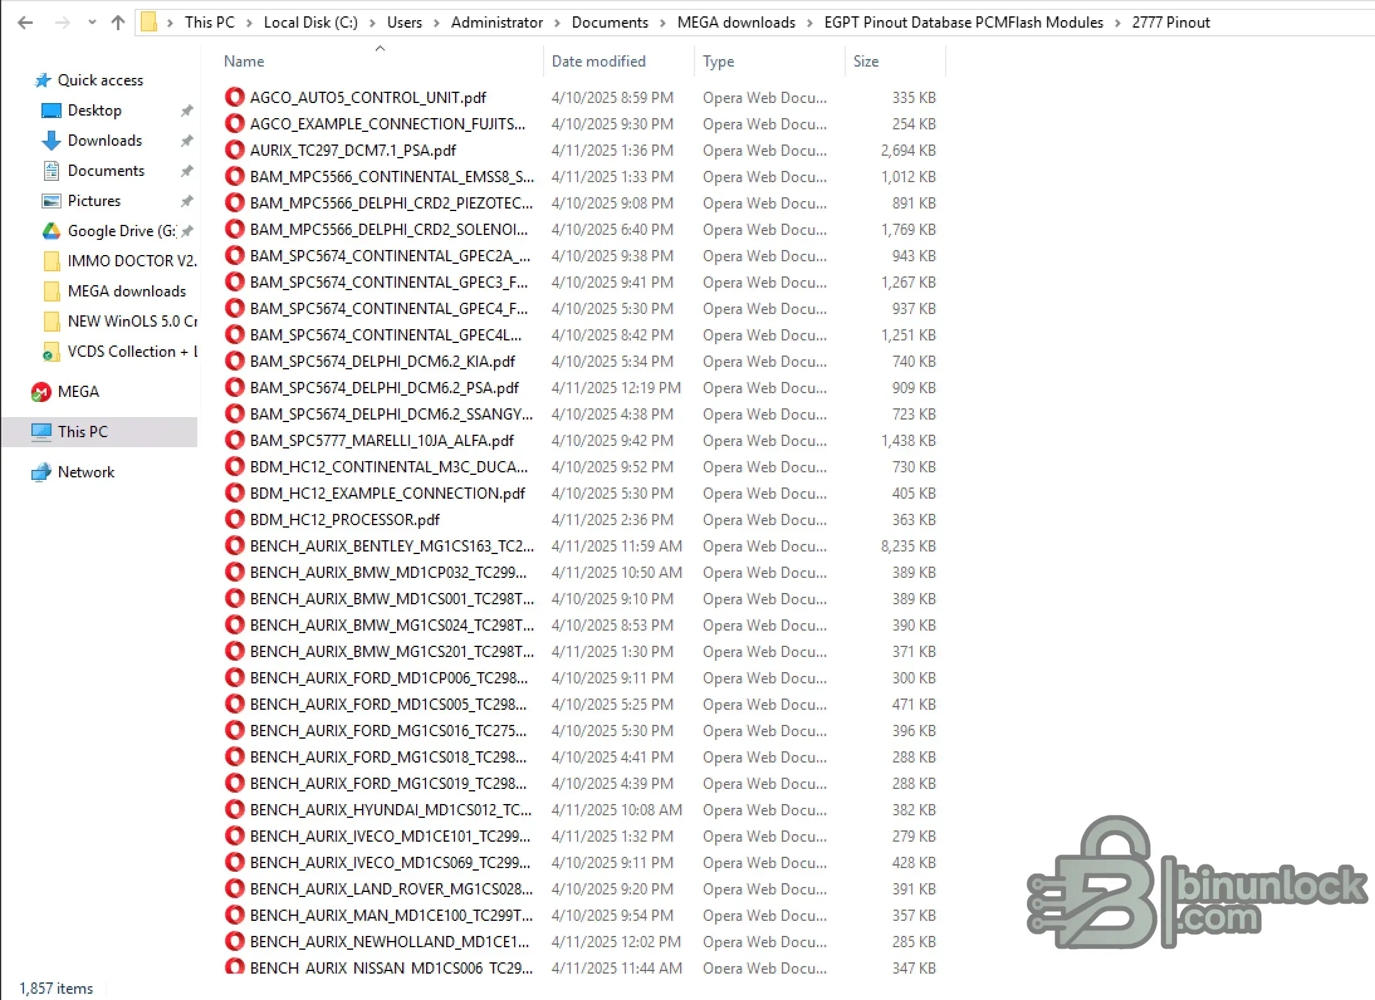Screen dimensions: 1375x1000
Task: Navigate to This PC breadcrumb
Action: coord(209,23)
